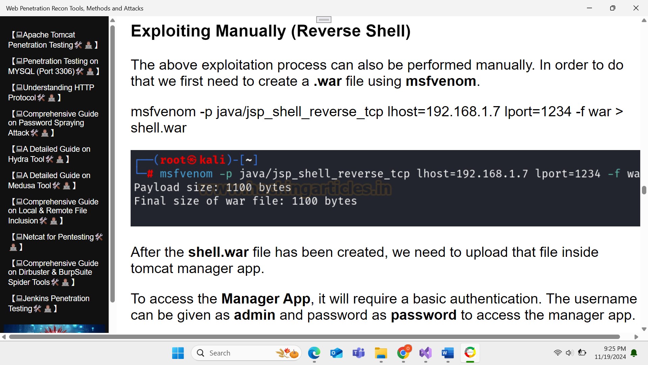
Task: Click the Windows Start button
Action: [178, 353]
